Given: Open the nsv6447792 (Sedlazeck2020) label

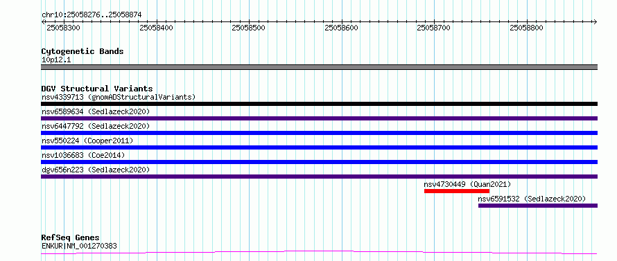Looking at the screenshot, I should [x=96, y=126].
